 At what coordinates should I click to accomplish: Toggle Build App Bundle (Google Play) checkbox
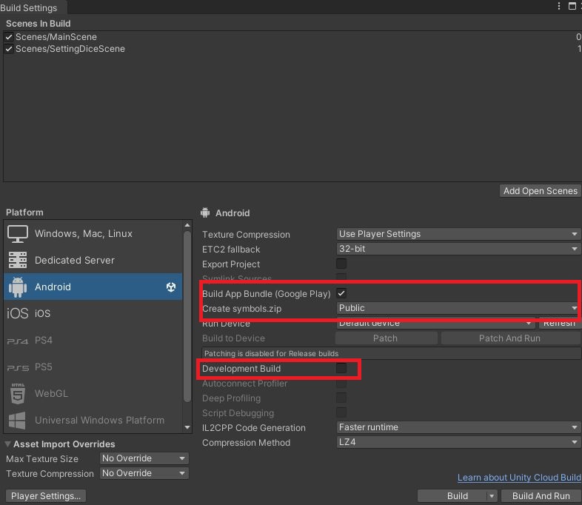(x=341, y=293)
